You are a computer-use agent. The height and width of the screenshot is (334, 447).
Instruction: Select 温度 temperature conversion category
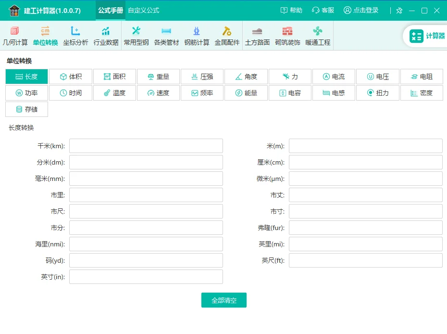(114, 93)
